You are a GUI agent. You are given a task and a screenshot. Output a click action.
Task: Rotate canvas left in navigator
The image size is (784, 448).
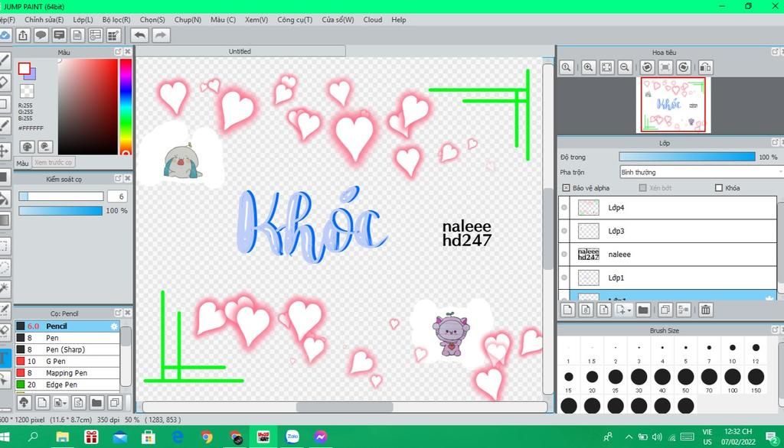647,67
